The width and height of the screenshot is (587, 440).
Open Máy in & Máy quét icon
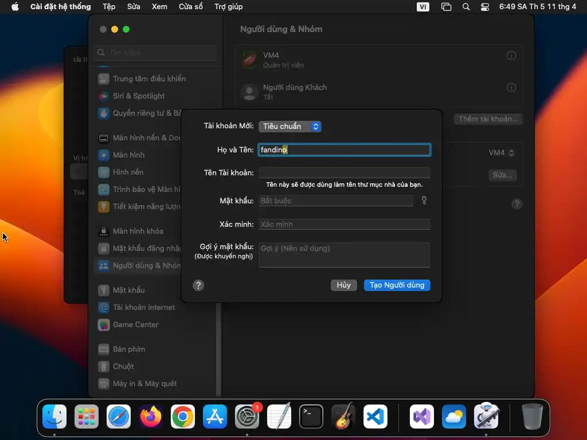(x=104, y=383)
